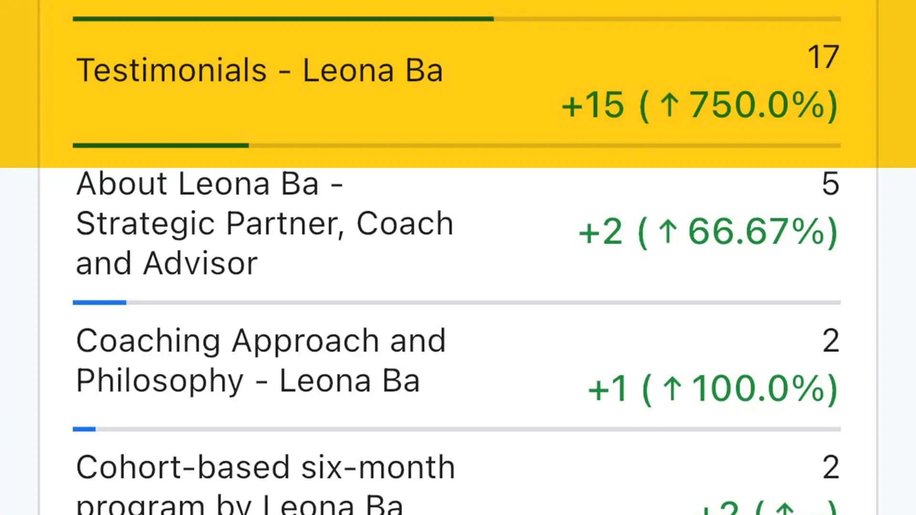The image size is (916, 515).
Task: Click the up arrow beside 750.0%
Action: click(669, 104)
